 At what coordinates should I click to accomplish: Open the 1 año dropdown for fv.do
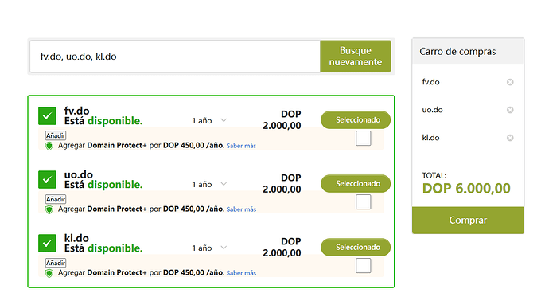pyautogui.click(x=209, y=120)
